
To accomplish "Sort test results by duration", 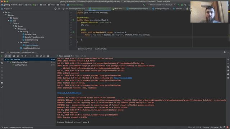I will (x=18, y=56).
